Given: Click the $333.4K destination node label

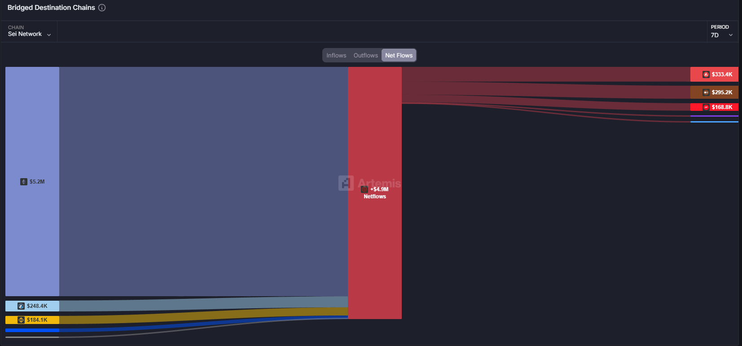Looking at the screenshot, I should (x=722, y=74).
